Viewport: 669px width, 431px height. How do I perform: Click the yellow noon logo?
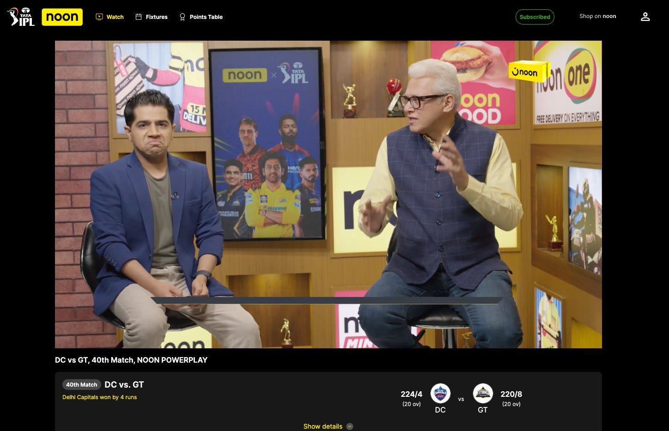click(62, 17)
